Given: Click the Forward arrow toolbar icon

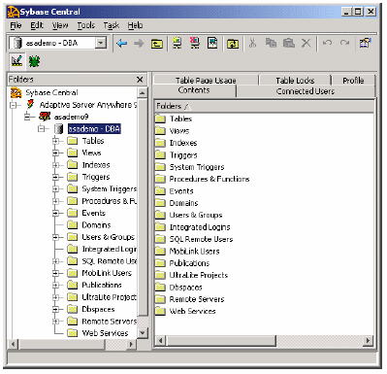Looking at the screenshot, I should tap(139, 43).
